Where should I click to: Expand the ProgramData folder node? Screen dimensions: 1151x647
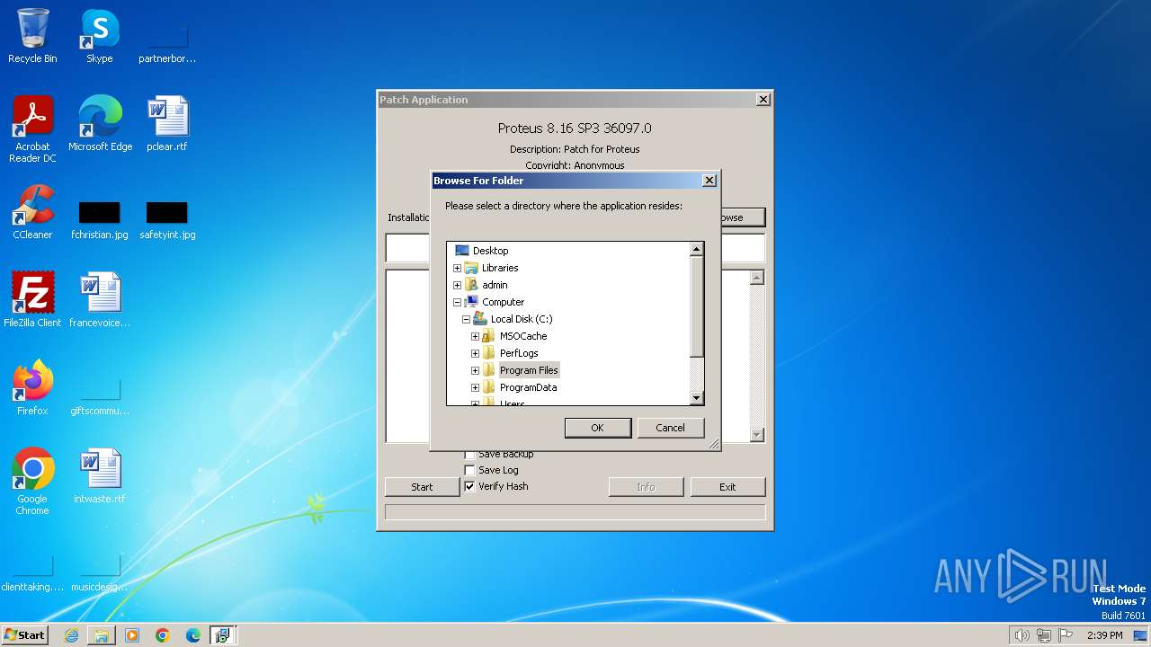tap(475, 387)
